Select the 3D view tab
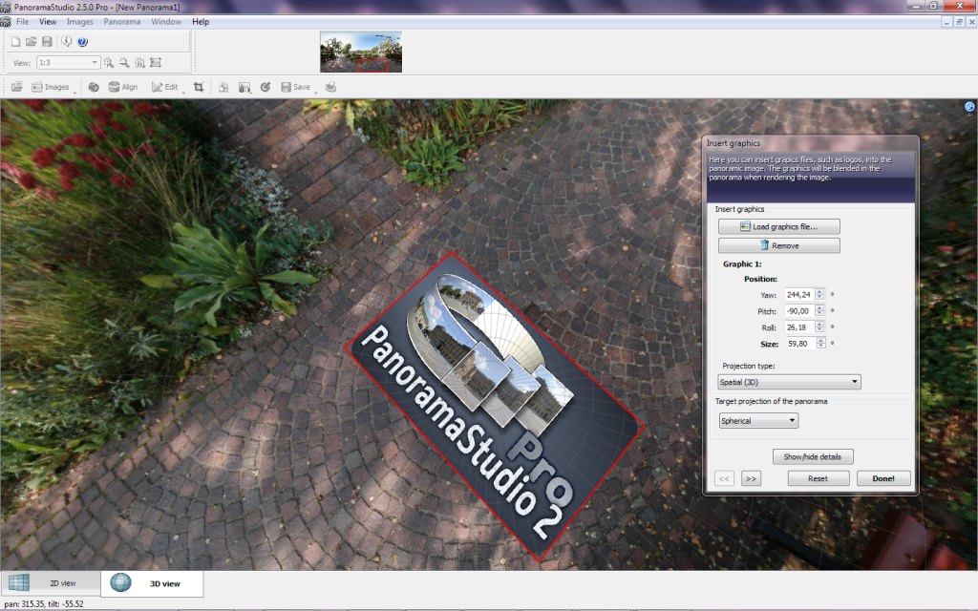This screenshot has height=611, width=978. click(x=152, y=583)
